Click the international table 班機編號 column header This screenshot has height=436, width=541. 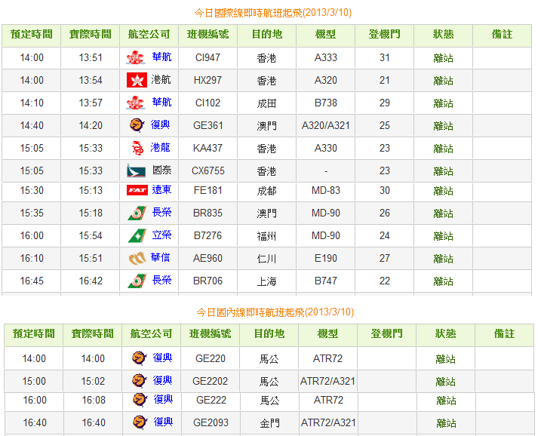click(x=207, y=35)
